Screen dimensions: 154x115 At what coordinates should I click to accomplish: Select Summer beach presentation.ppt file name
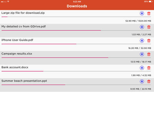pyautogui.click(x=24, y=81)
